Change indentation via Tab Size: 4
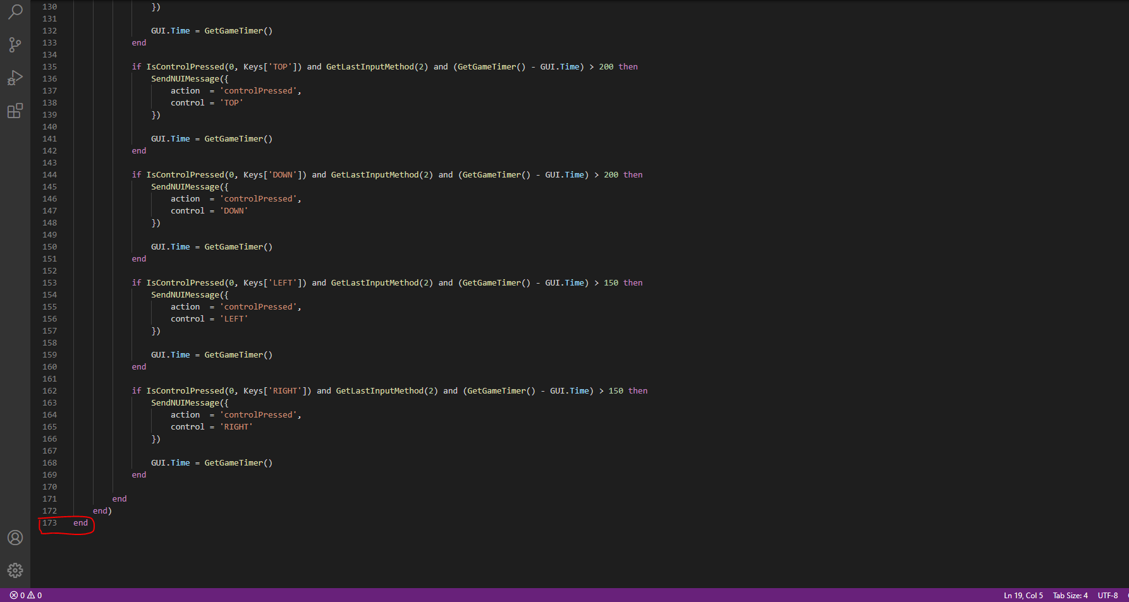The height and width of the screenshot is (602, 1129). tap(1070, 595)
